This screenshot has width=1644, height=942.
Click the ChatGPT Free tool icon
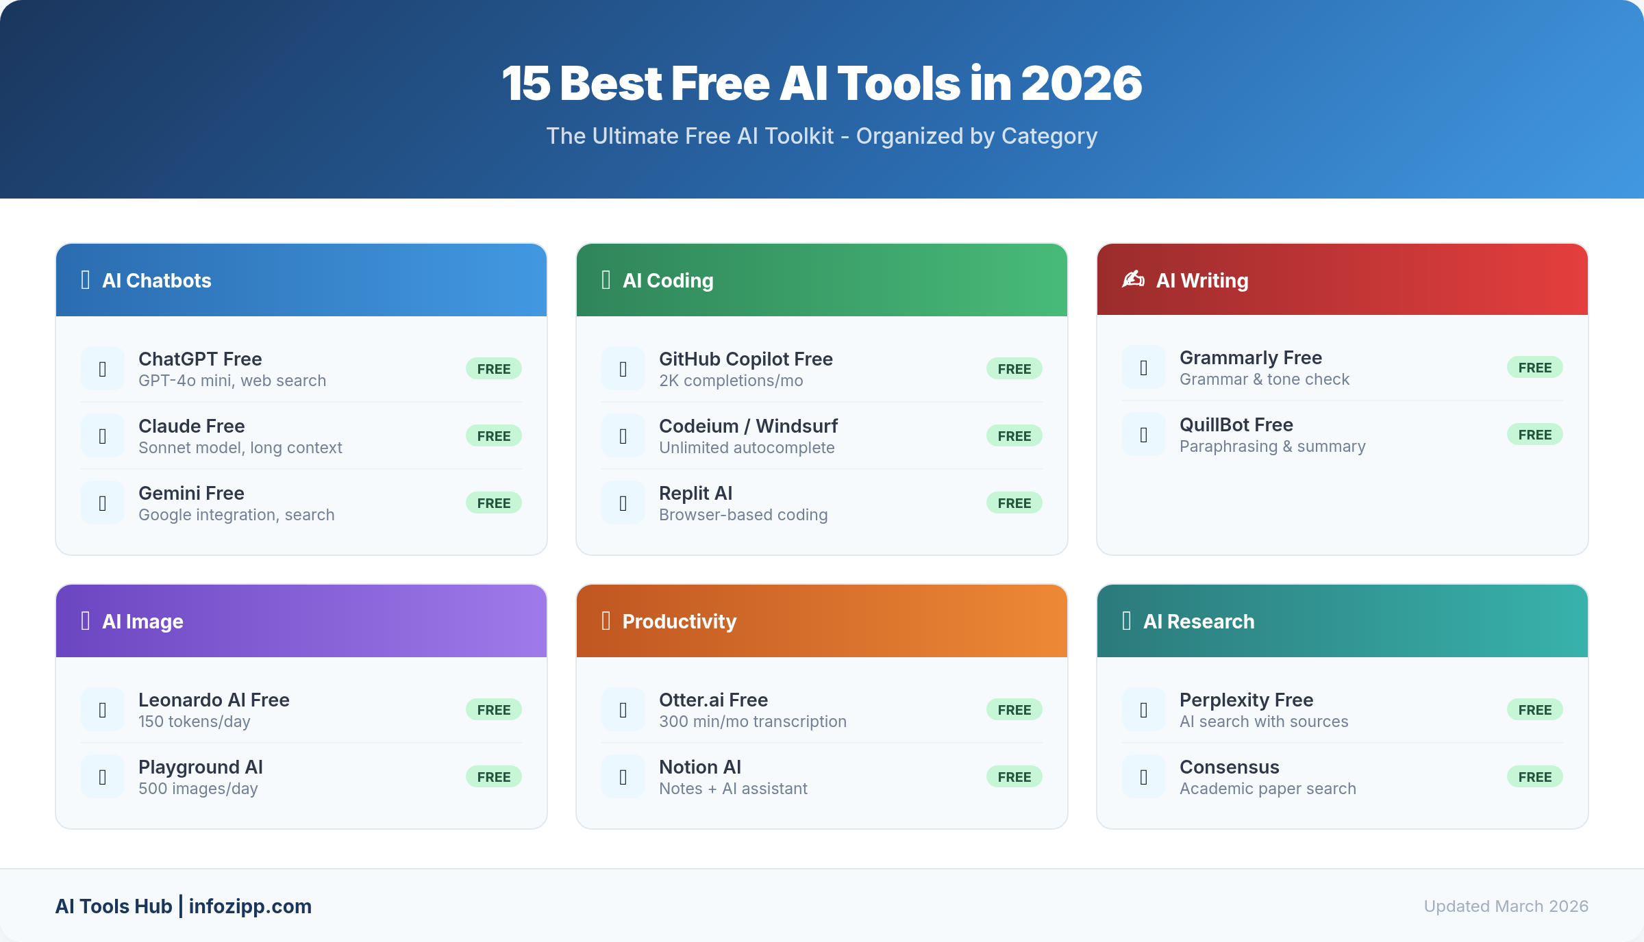102,368
